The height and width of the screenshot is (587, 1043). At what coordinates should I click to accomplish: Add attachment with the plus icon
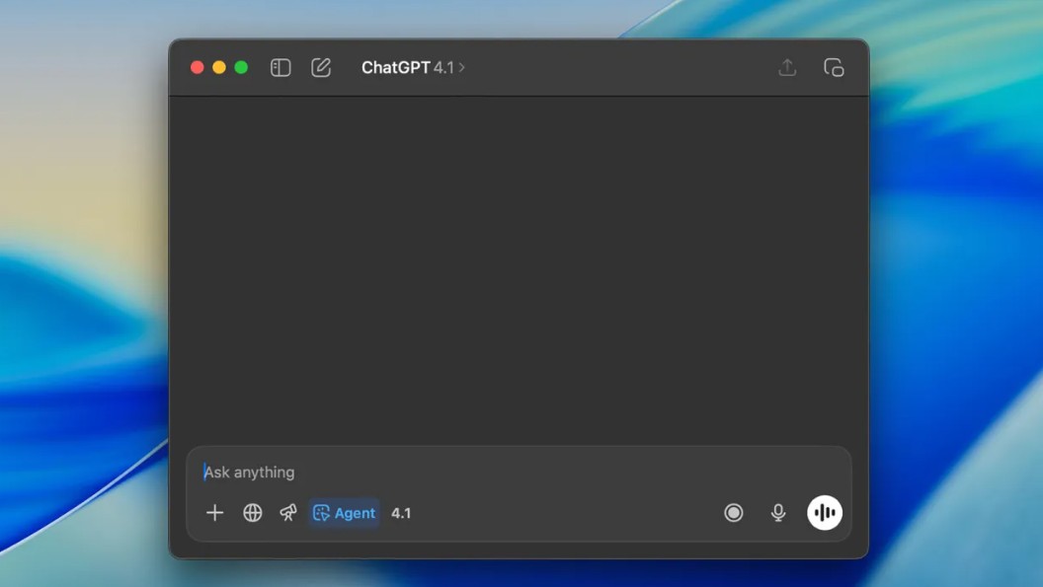click(215, 513)
